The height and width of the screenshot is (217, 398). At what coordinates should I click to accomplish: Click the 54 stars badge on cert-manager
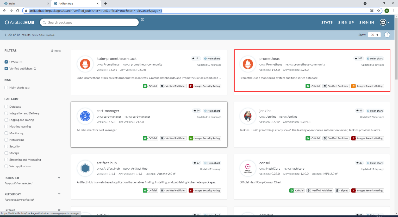point(197,111)
